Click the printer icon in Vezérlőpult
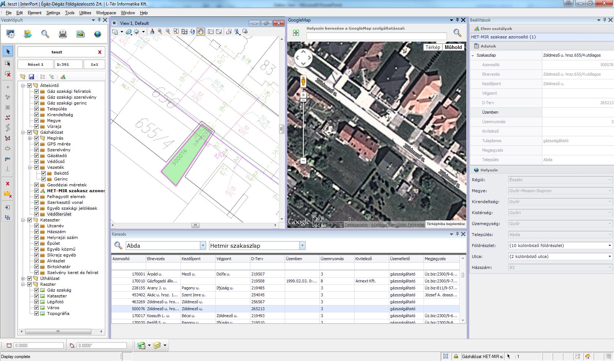This screenshot has width=614, height=361. pos(63,34)
